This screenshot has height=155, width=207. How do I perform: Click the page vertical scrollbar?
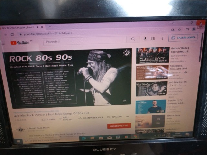pyautogui.click(x=201, y=47)
